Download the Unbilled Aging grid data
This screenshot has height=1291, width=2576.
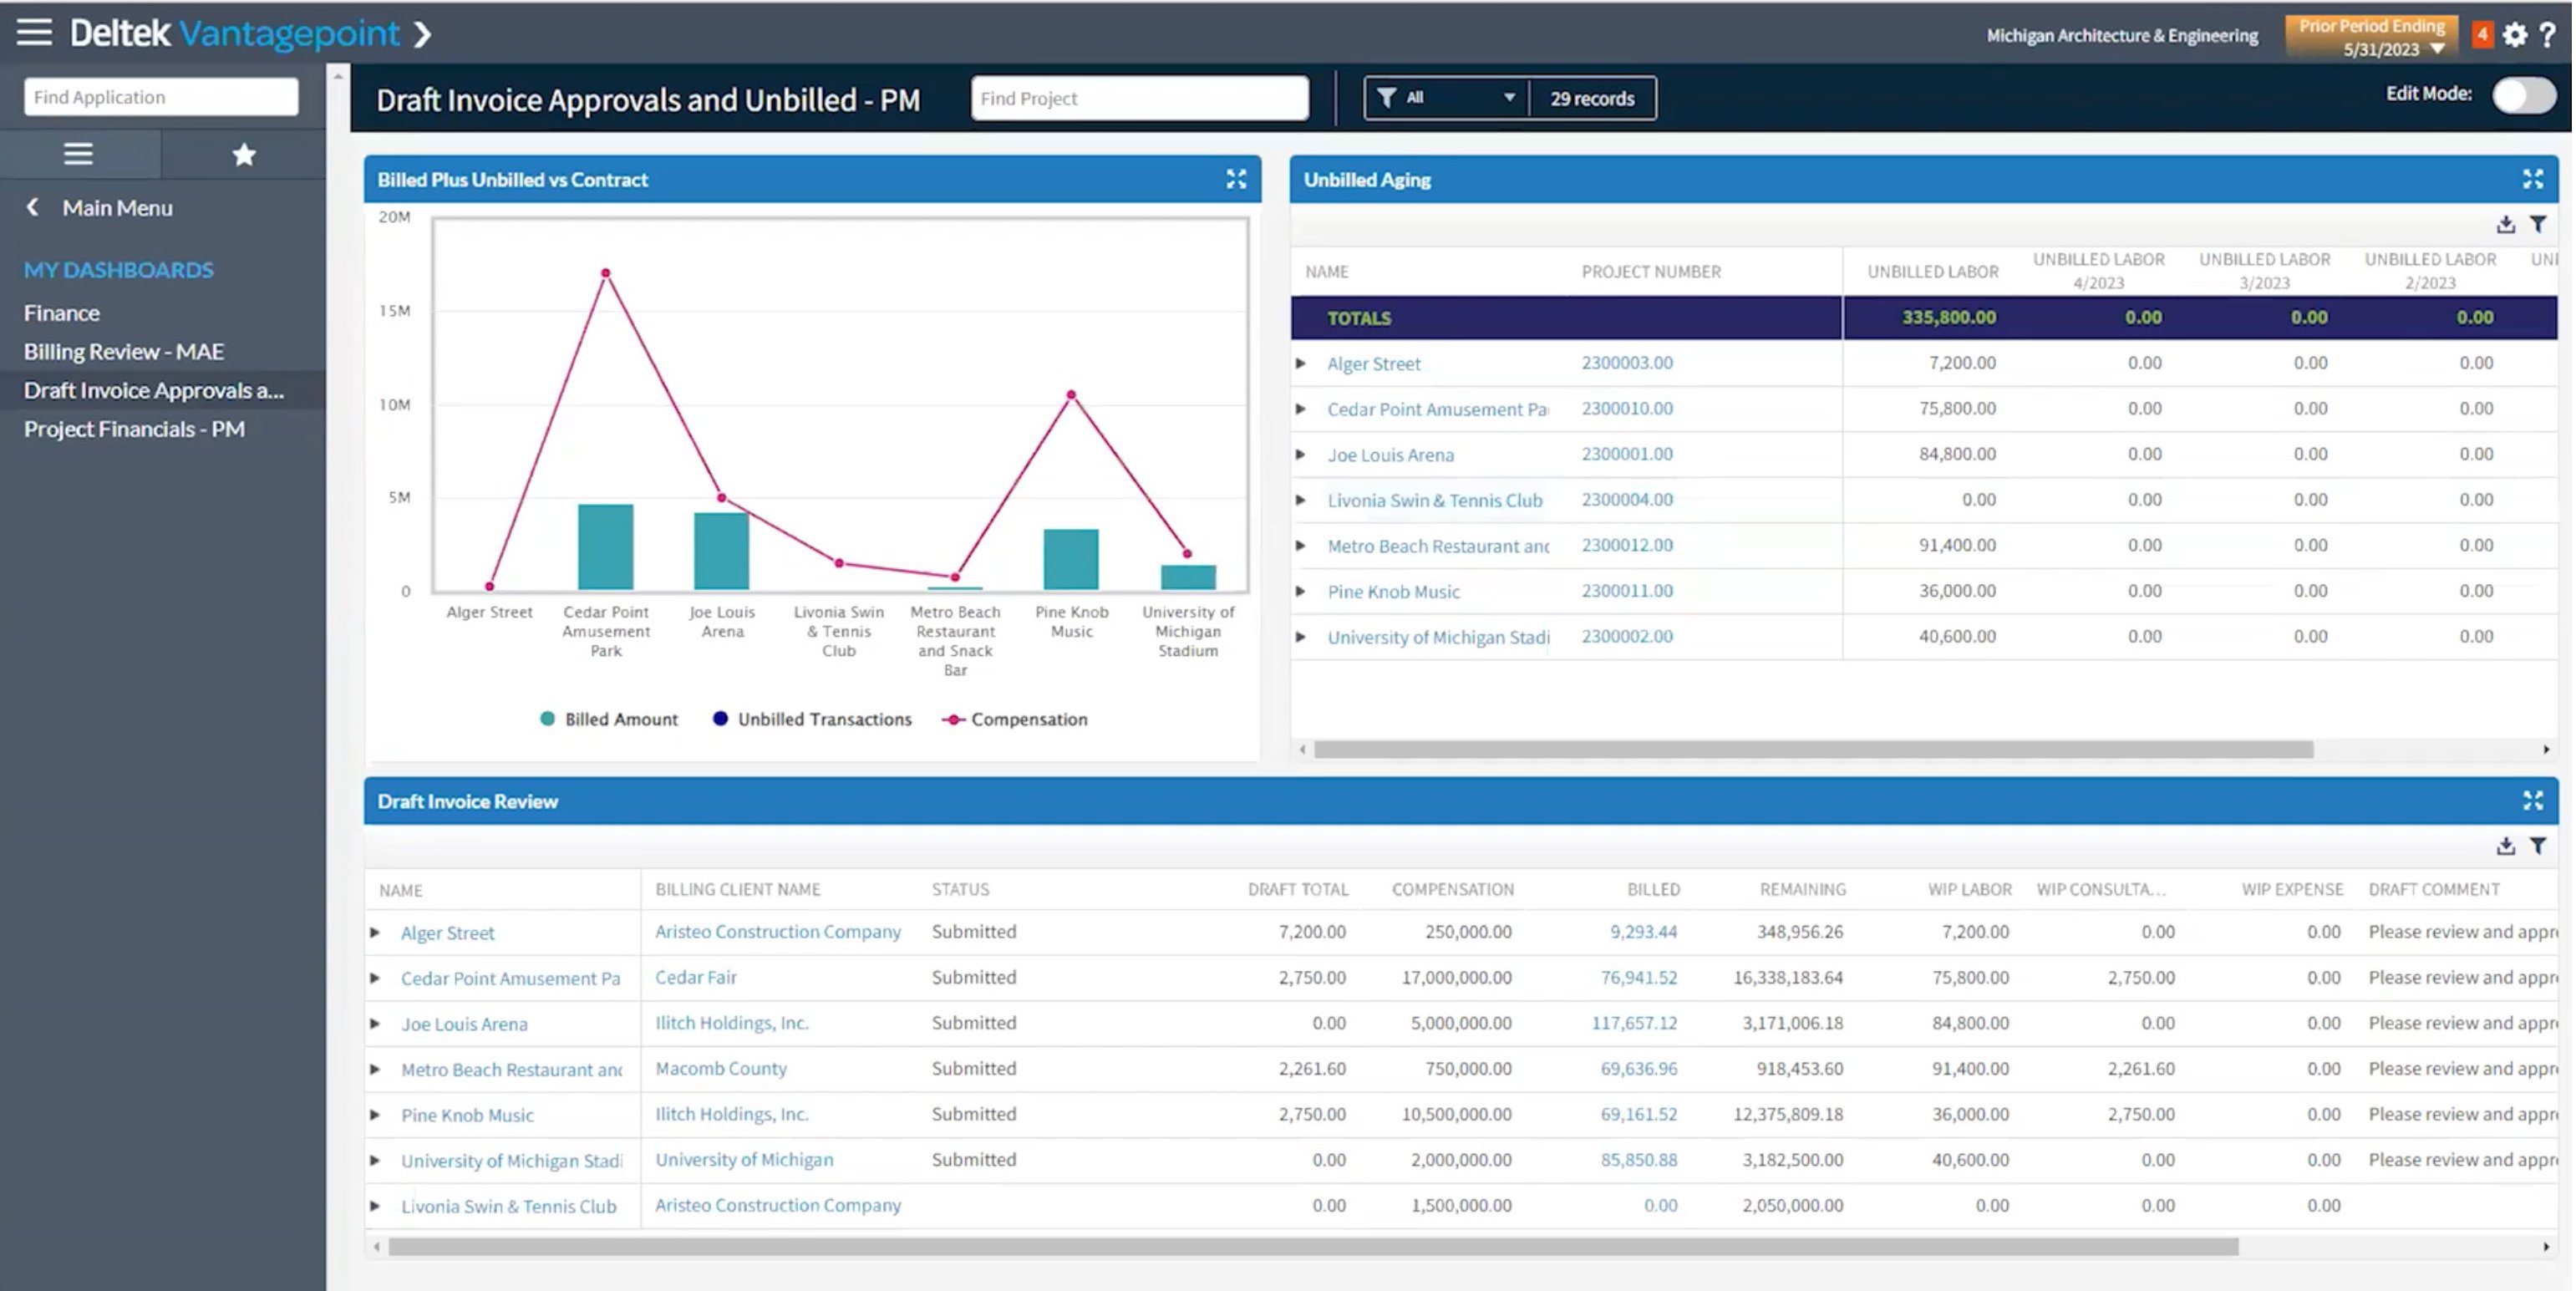[2505, 225]
